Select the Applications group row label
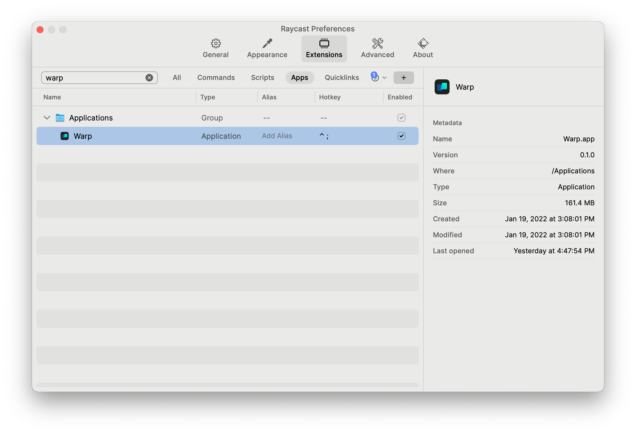Image resolution: width=636 pixels, height=434 pixels. point(91,118)
